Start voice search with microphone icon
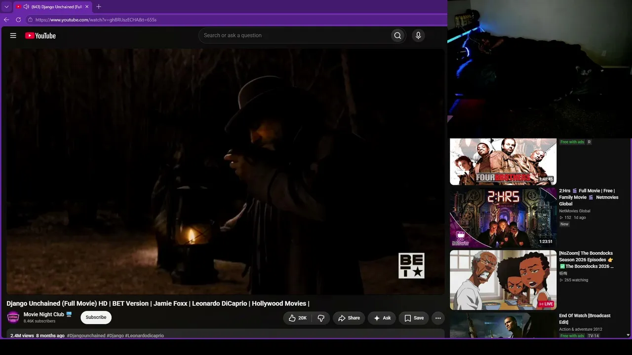This screenshot has width=632, height=355. 418,35
